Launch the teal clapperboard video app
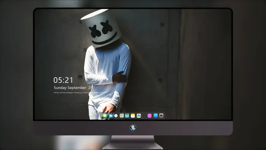 click(x=127, y=116)
